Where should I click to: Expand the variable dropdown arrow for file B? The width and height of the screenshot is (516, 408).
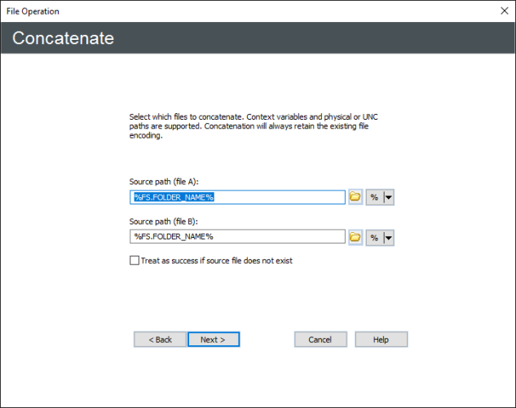point(388,237)
